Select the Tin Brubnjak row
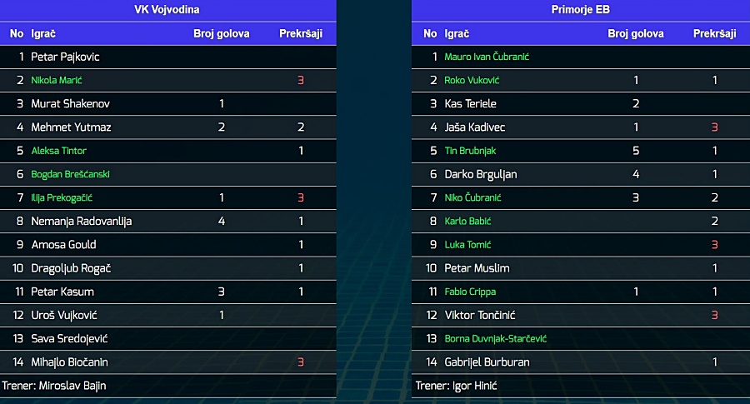 (x=581, y=151)
